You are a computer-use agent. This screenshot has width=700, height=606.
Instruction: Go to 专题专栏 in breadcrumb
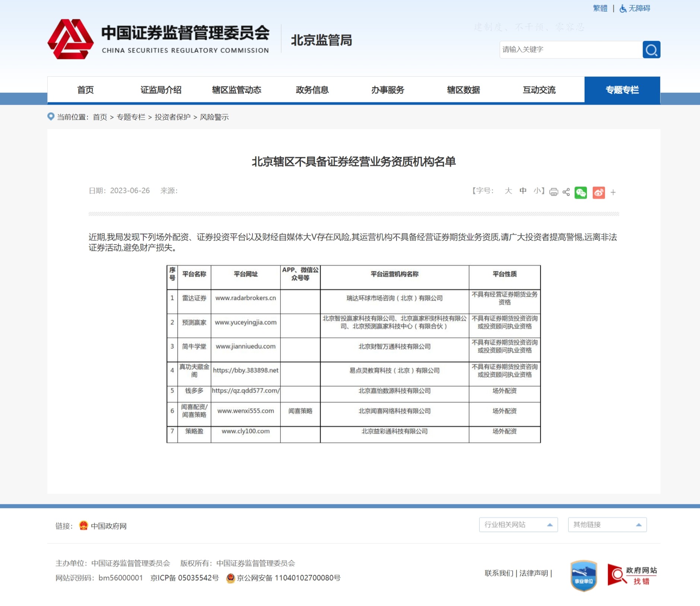pyautogui.click(x=131, y=117)
